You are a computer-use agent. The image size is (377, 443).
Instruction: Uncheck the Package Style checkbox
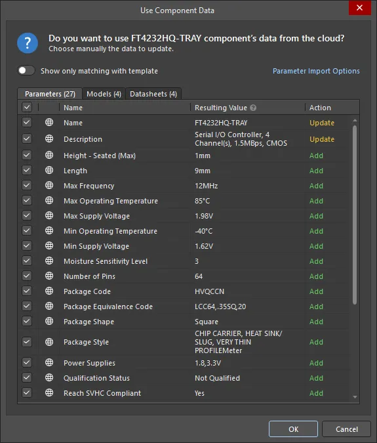tap(27, 342)
